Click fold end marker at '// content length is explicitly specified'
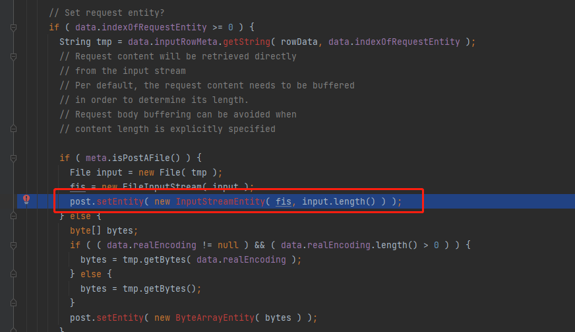The height and width of the screenshot is (332, 575). [x=14, y=129]
